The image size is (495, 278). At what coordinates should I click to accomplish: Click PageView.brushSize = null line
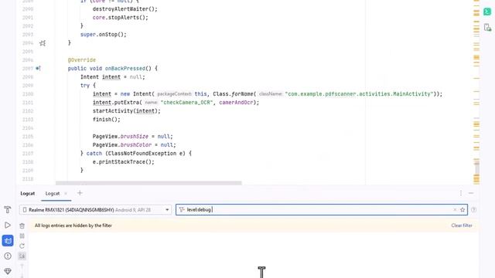[x=132, y=137]
